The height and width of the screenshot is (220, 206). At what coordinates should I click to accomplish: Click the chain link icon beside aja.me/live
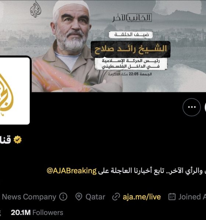[x=116, y=197]
